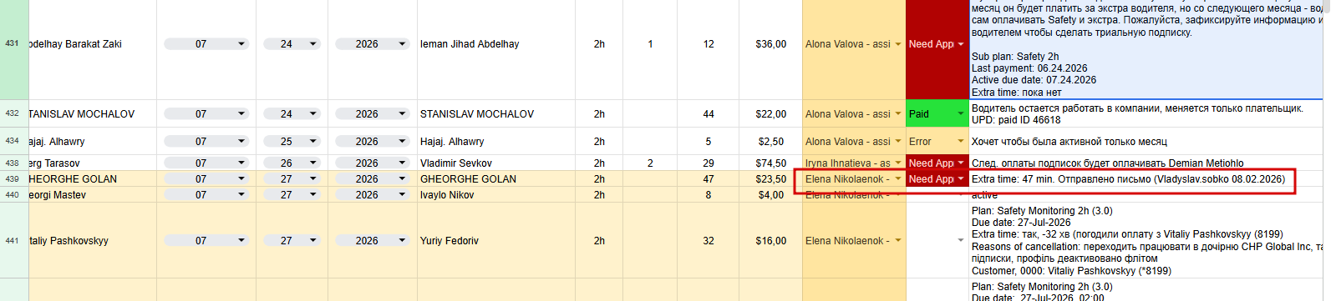The image size is (1331, 301).
Task: Open month dropdown in row 431
Action: [x=206, y=44]
